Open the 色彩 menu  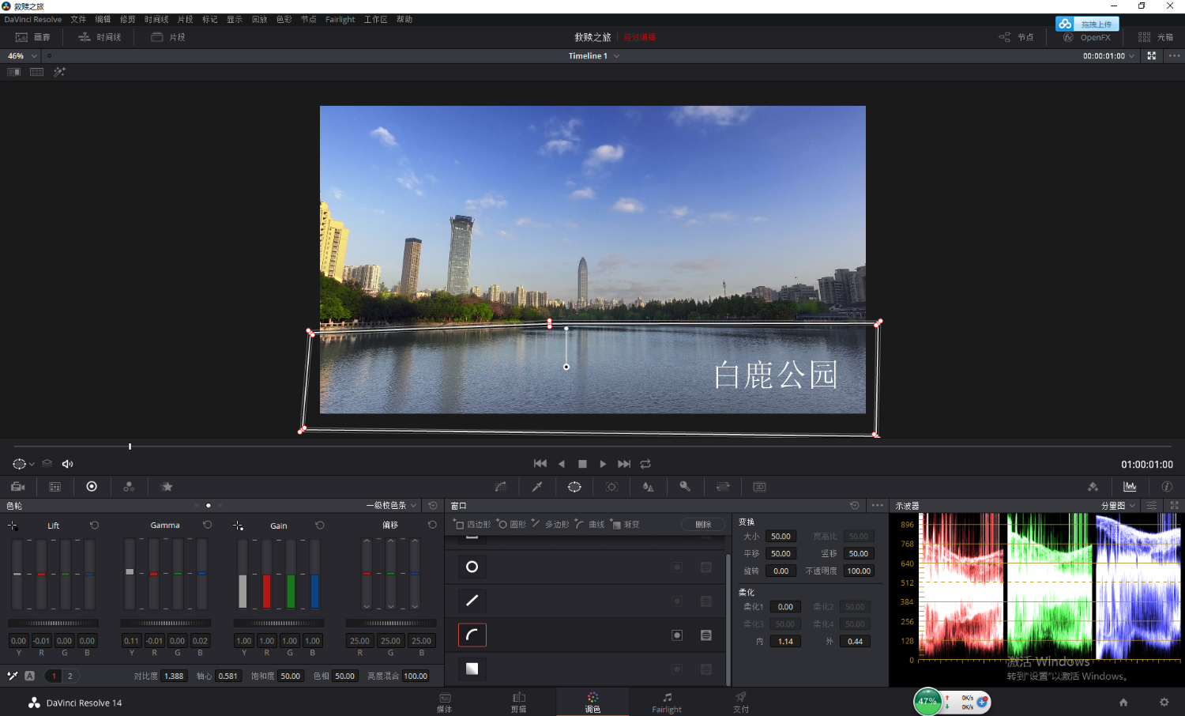(284, 20)
